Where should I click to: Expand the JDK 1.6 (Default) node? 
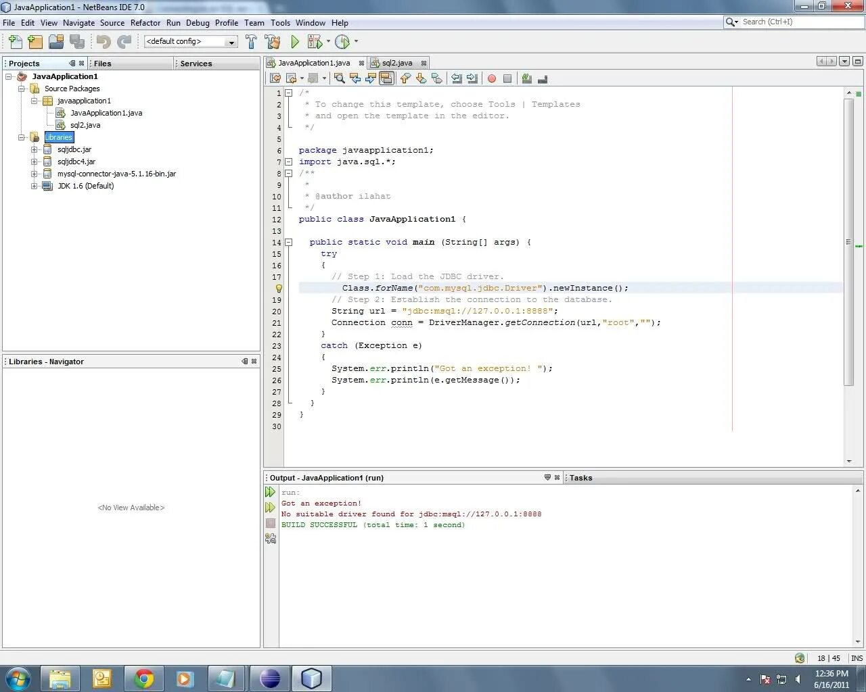point(34,186)
